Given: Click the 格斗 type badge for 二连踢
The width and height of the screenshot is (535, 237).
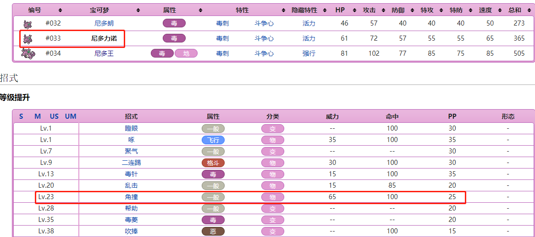Looking at the screenshot, I should click(213, 163).
